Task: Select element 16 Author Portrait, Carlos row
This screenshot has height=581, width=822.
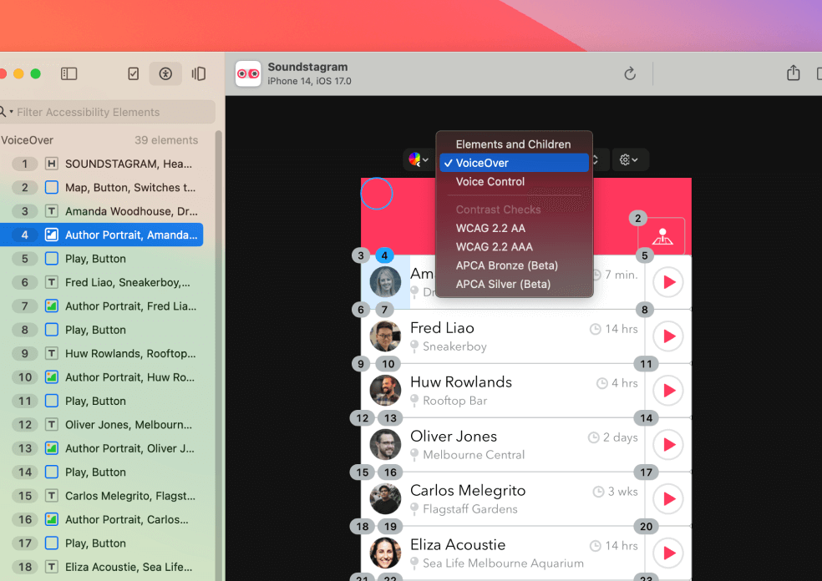Action: coord(102,520)
